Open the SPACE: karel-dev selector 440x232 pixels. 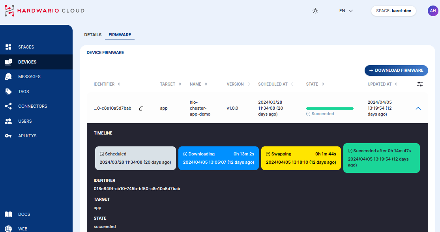click(393, 11)
